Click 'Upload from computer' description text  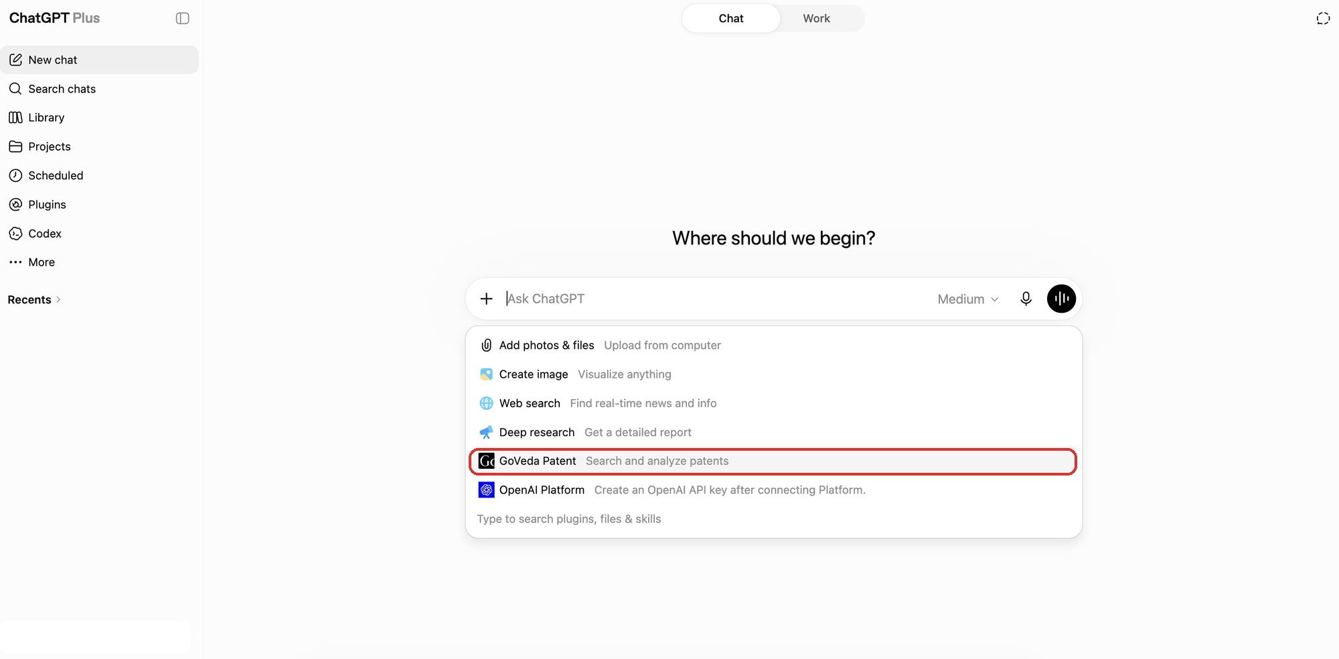pos(662,345)
